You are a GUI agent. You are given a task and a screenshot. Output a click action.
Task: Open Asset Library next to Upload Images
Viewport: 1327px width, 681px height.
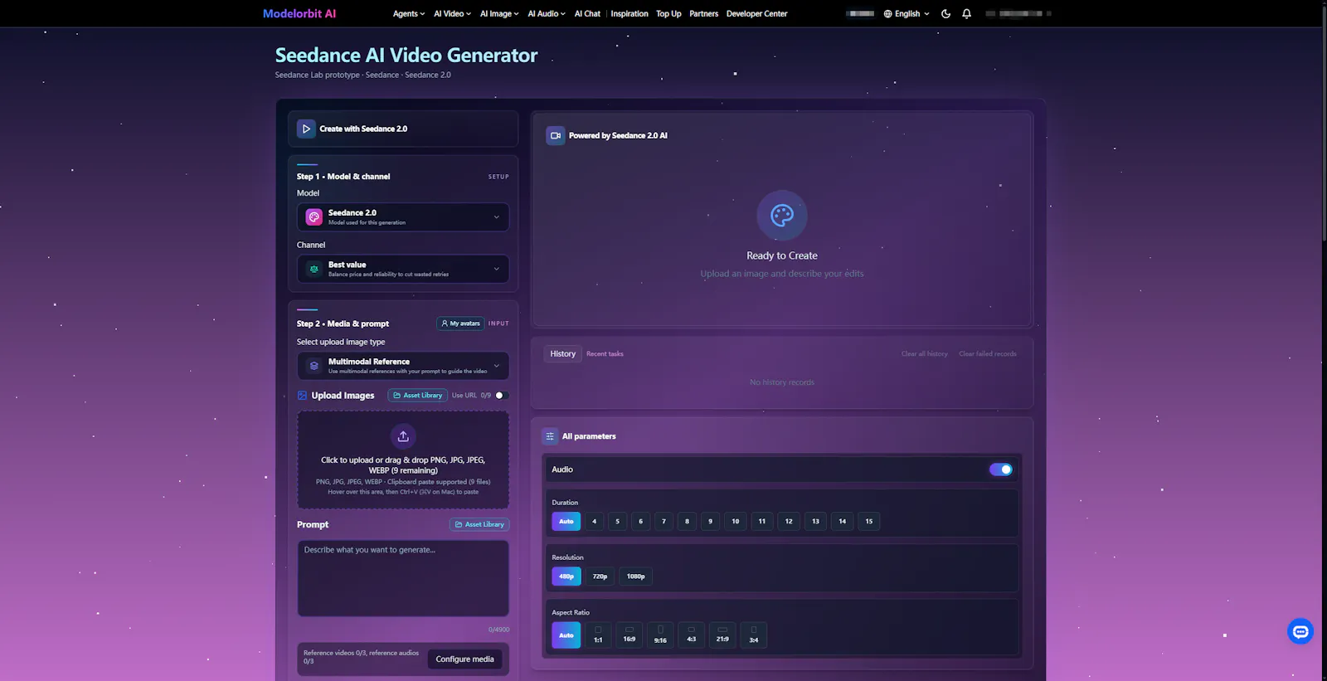pyautogui.click(x=418, y=396)
